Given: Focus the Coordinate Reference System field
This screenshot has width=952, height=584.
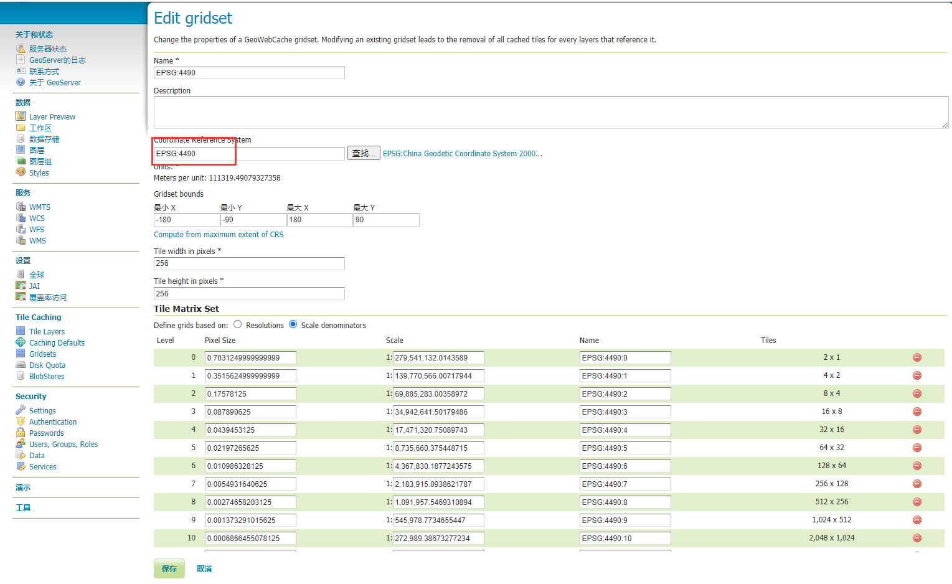Looking at the screenshot, I should coord(249,154).
